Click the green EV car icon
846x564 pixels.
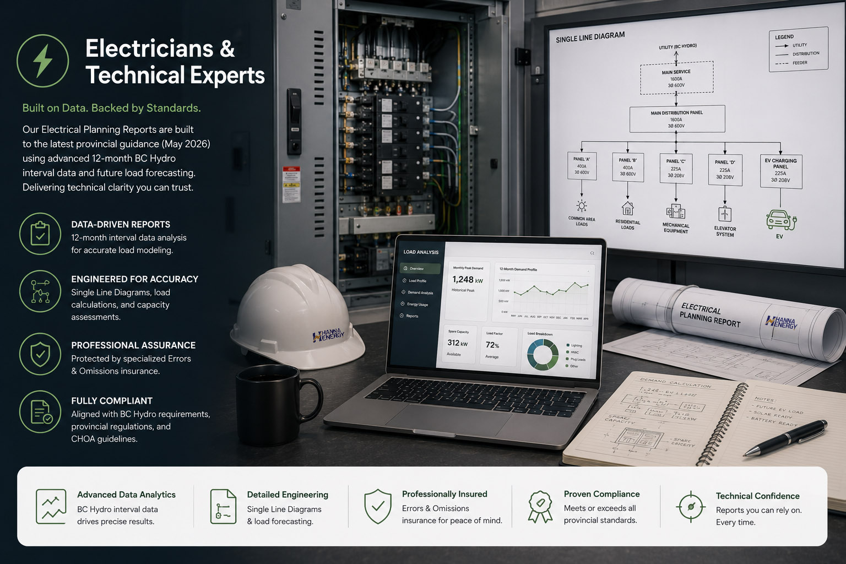coord(780,219)
